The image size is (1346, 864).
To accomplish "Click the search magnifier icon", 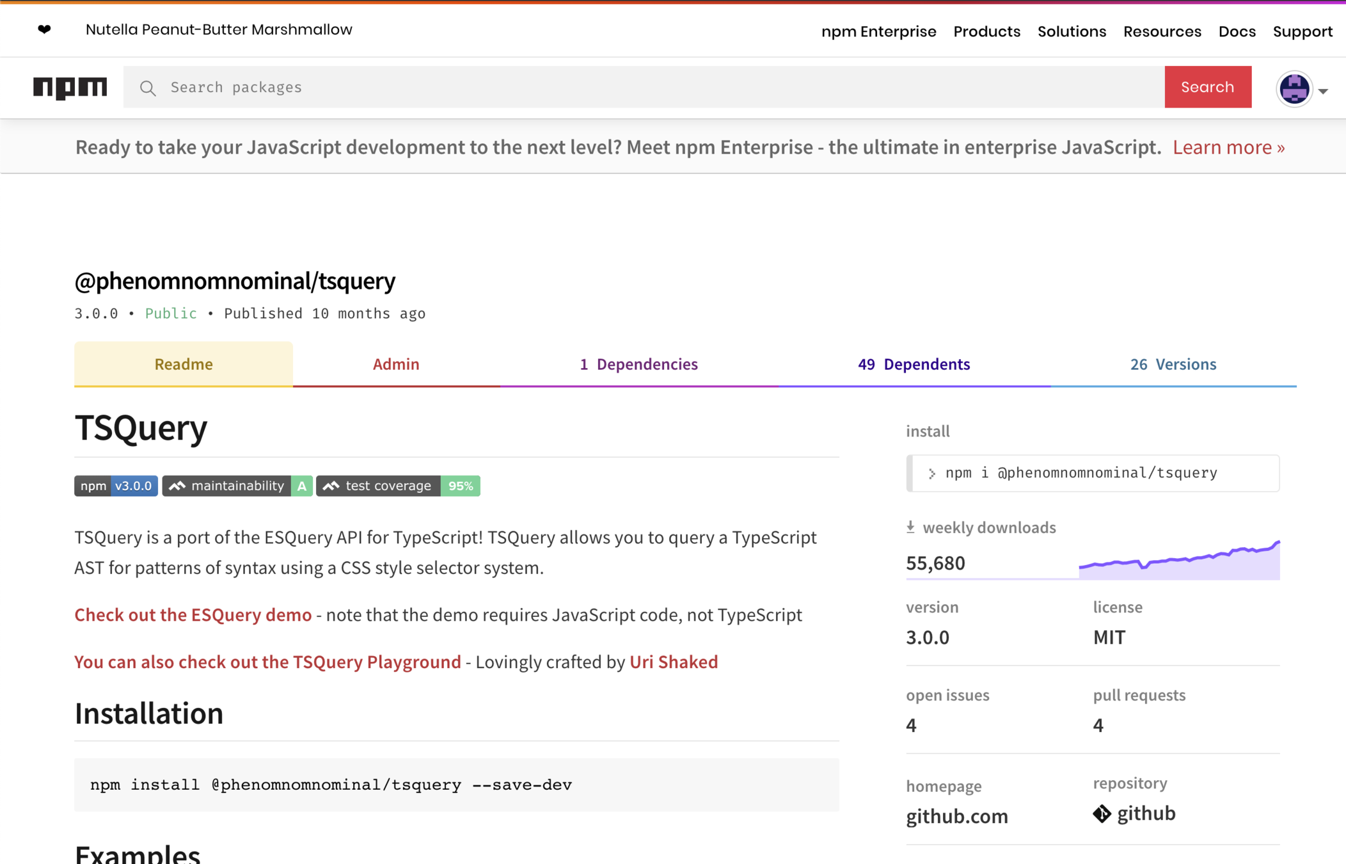I will tap(148, 88).
